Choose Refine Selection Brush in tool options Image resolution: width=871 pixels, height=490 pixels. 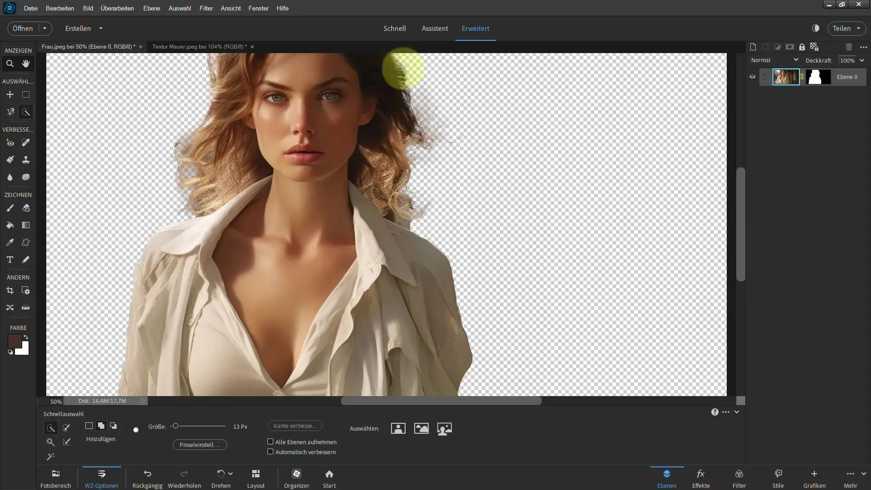pyautogui.click(x=67, y=442)
